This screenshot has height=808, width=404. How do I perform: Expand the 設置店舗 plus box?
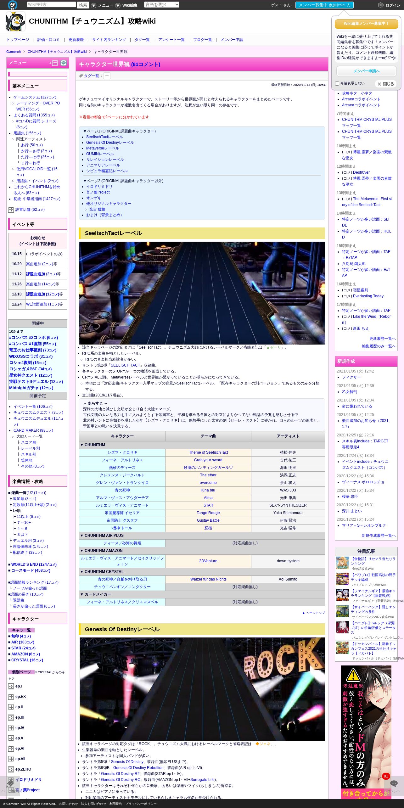click(11, 210)
